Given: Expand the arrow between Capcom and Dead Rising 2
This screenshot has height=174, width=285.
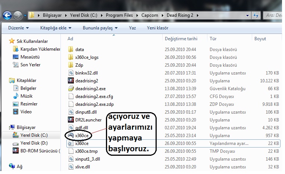Looking at the screenshot, I should tap(163, 16).
